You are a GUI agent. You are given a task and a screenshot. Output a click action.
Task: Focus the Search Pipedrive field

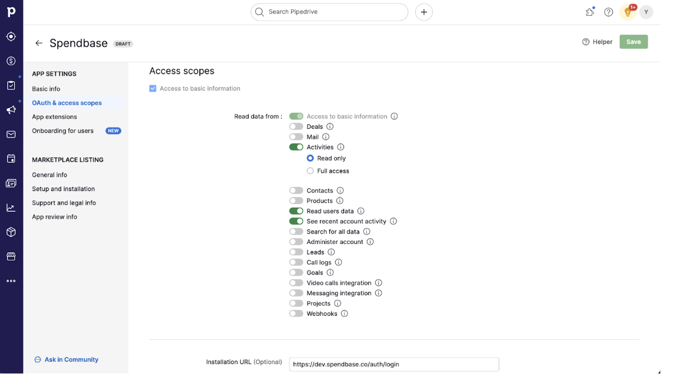tap(329, 12)
